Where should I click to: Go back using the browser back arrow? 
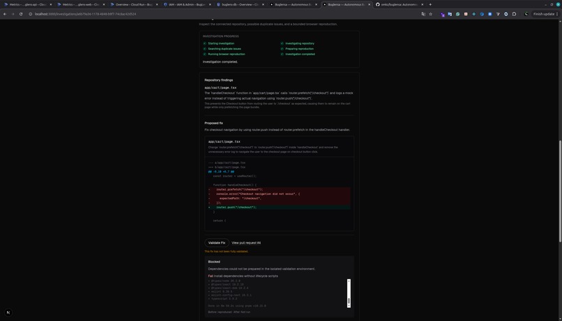pos(5,14)
